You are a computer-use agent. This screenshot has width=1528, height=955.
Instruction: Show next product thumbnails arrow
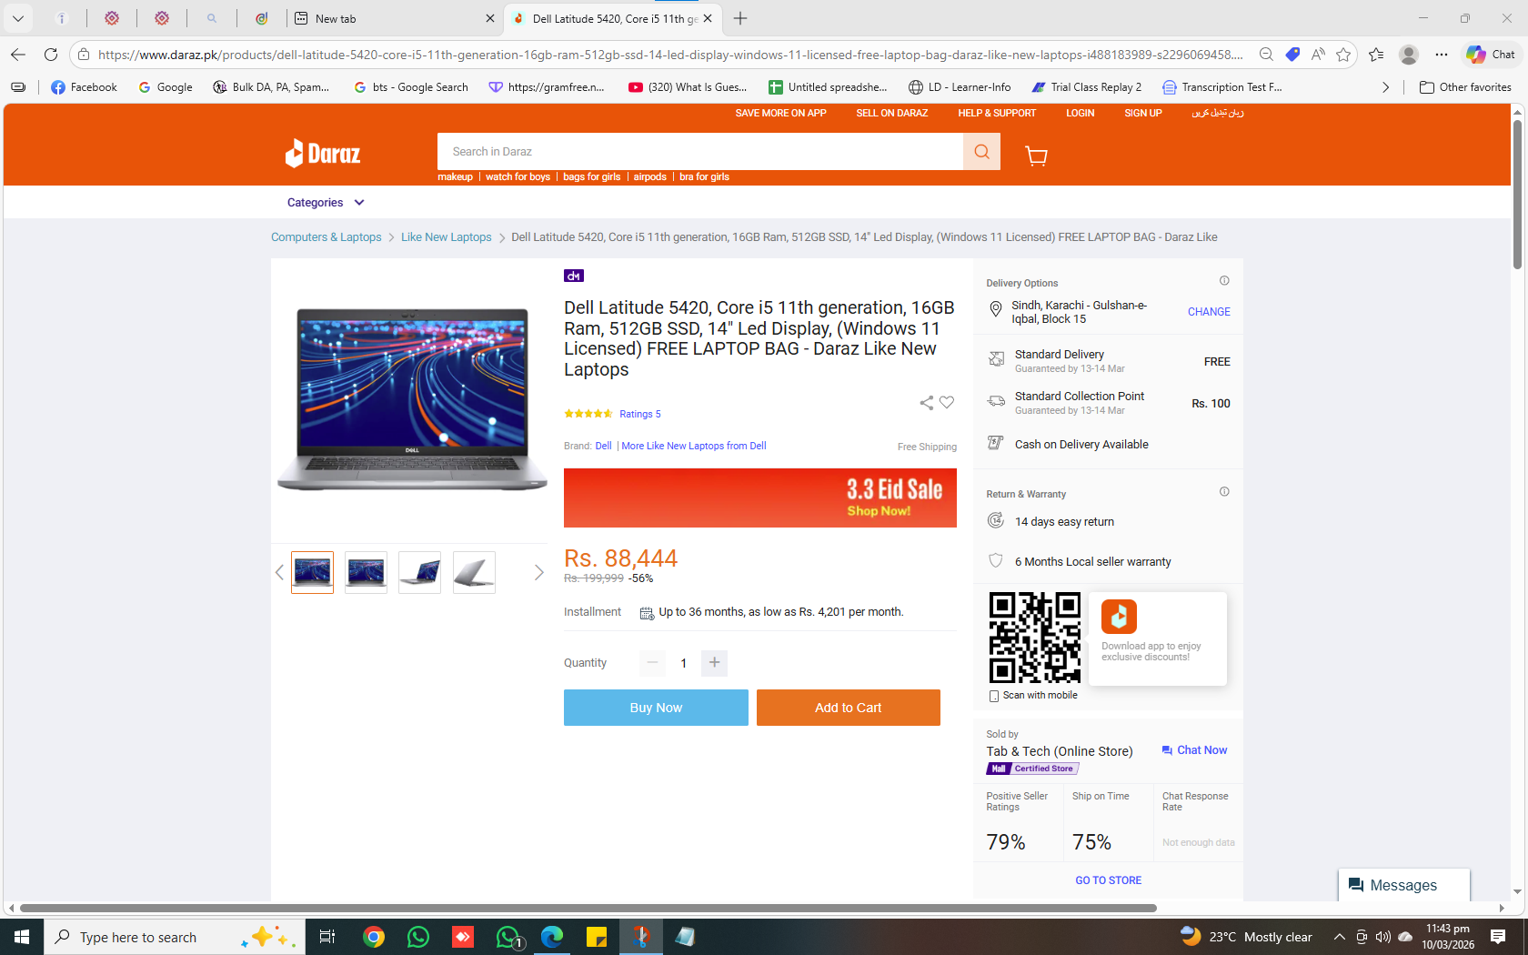538,572
